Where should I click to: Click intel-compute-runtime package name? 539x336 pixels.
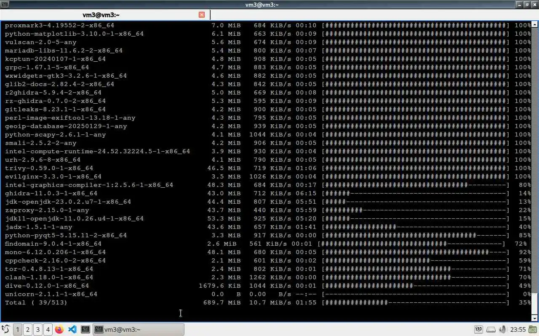coord(97,151)
